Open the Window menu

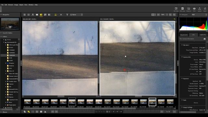(x=31, y=5)
